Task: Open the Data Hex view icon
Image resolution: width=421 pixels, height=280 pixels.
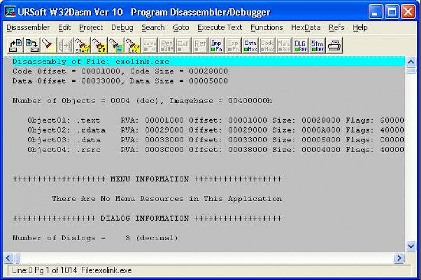Action: pos(250,45)
